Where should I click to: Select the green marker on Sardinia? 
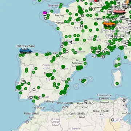click(x=117, y=83)
